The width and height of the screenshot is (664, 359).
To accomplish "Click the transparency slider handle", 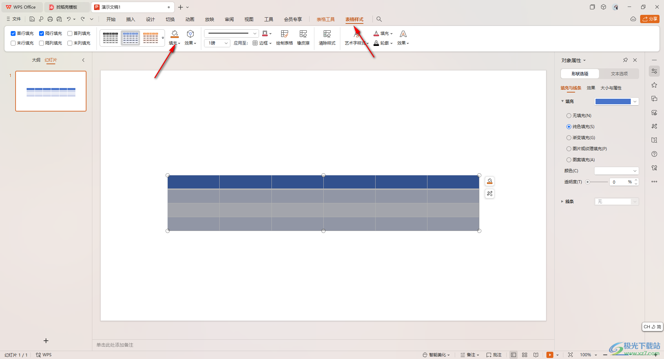I will click(x=588, y=182).
